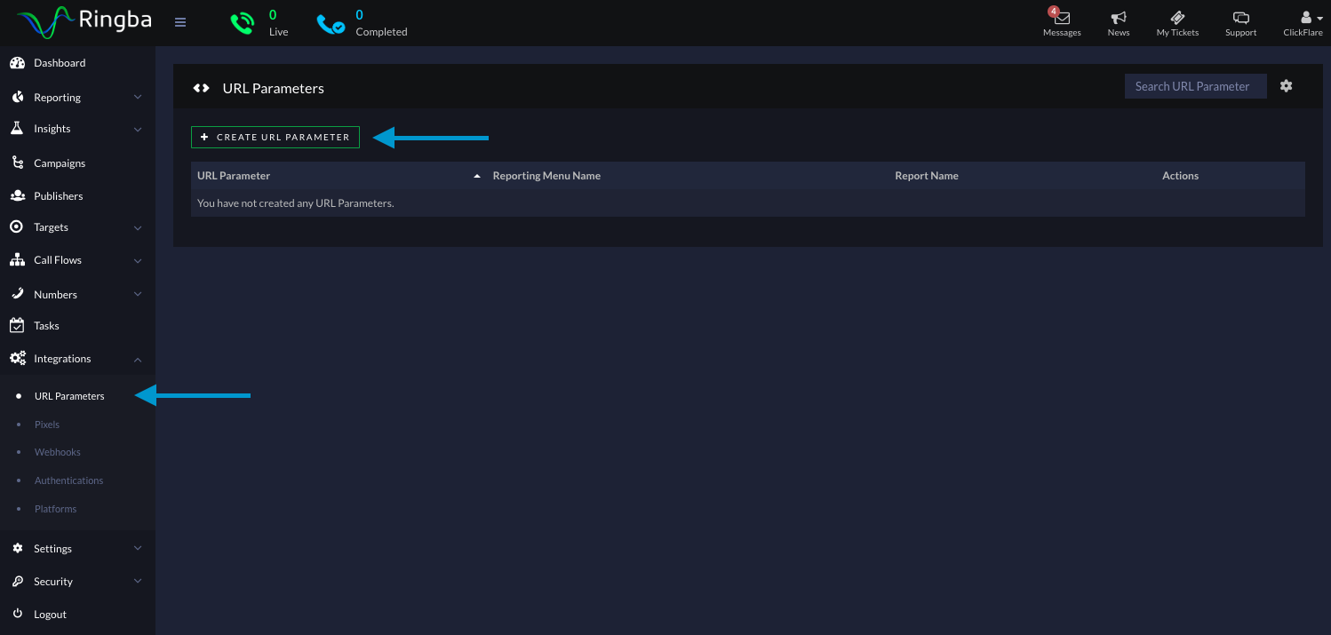The width and height of the screenshot is (1331, 635).
Task: Click the Live calls count 0
Action: [273, 15]
